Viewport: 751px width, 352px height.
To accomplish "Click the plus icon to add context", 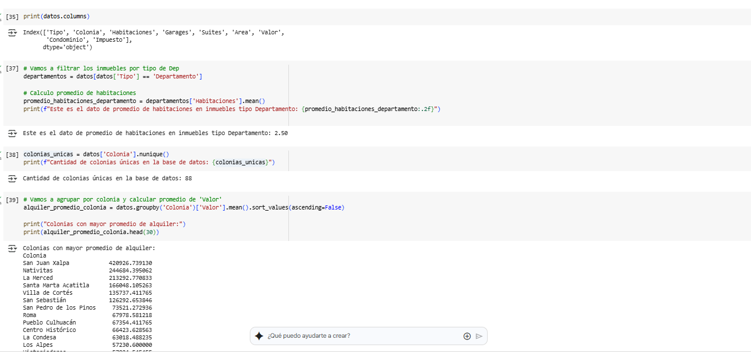I will pos(467,336).
